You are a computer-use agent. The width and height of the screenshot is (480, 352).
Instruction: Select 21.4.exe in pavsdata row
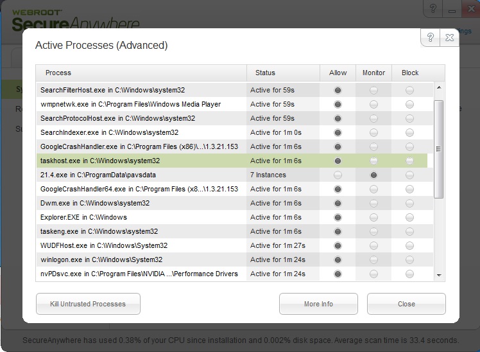[235, 175]
